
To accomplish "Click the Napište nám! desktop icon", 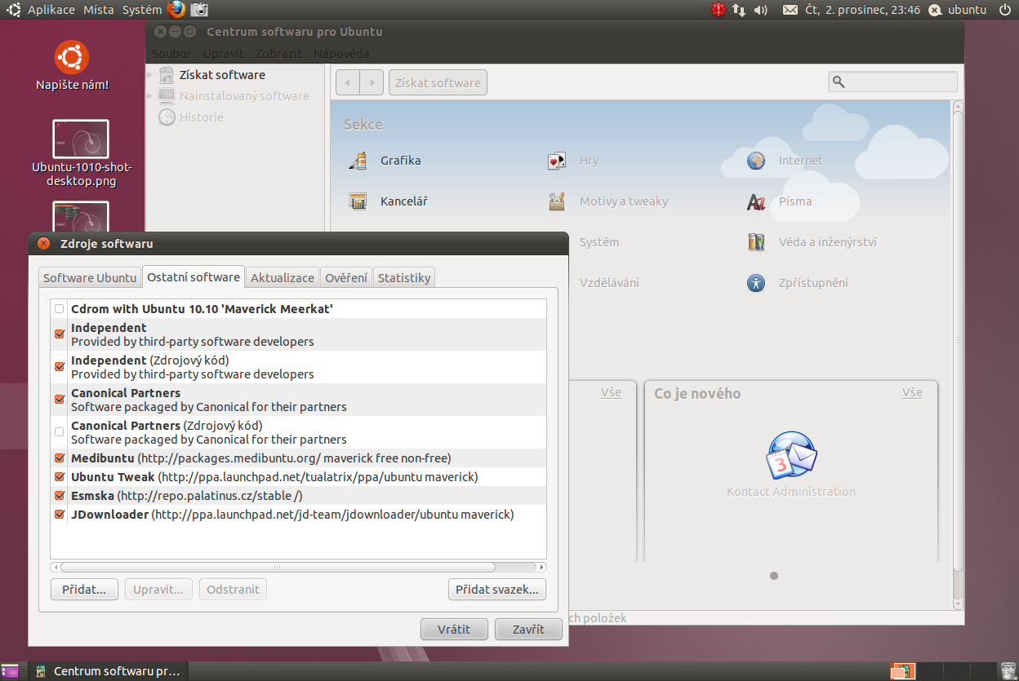I will (72, 57).
